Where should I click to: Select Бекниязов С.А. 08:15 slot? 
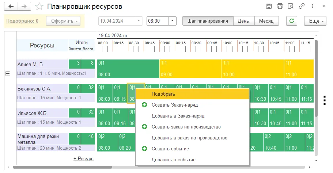[x=120, y=93]
